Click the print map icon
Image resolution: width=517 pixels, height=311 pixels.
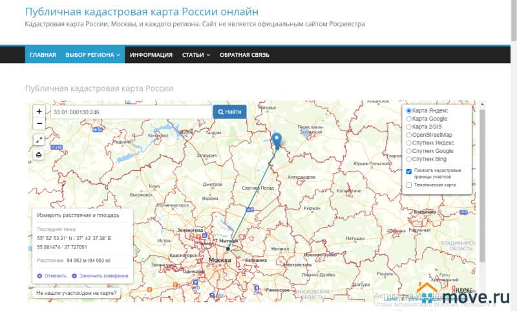[x=39, y=154]
